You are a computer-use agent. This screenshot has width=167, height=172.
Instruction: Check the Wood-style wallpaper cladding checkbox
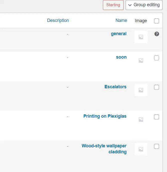click(x=157, y=146)
